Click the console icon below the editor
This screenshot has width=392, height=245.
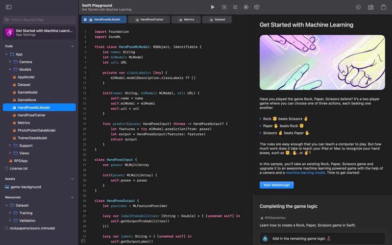83,241
